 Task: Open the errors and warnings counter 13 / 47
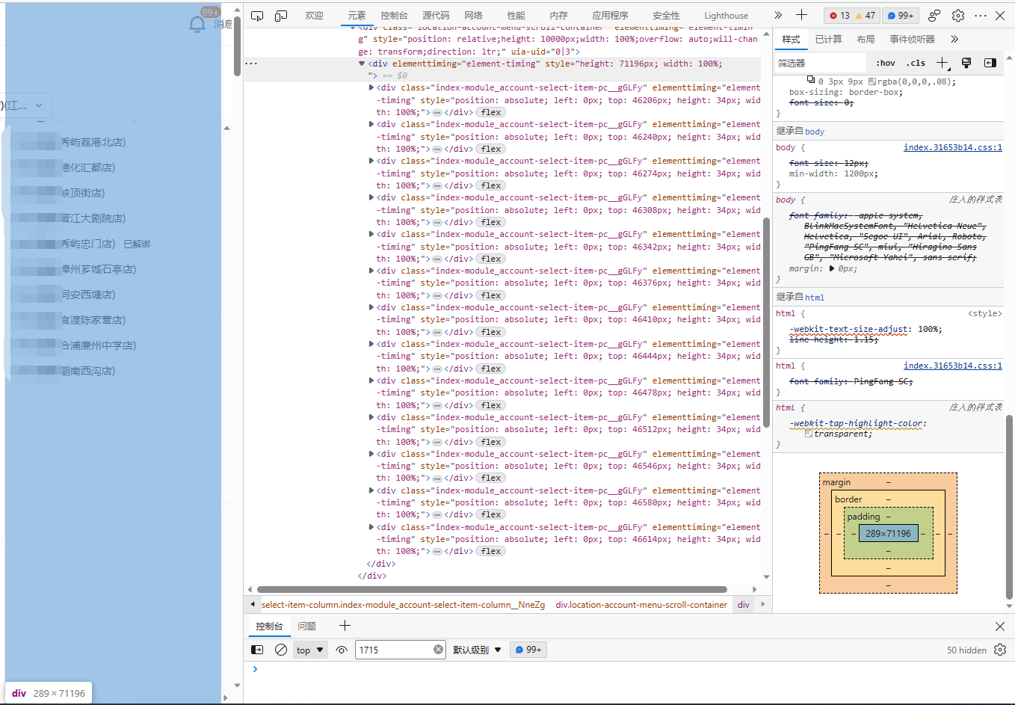(x=852, y=15)
